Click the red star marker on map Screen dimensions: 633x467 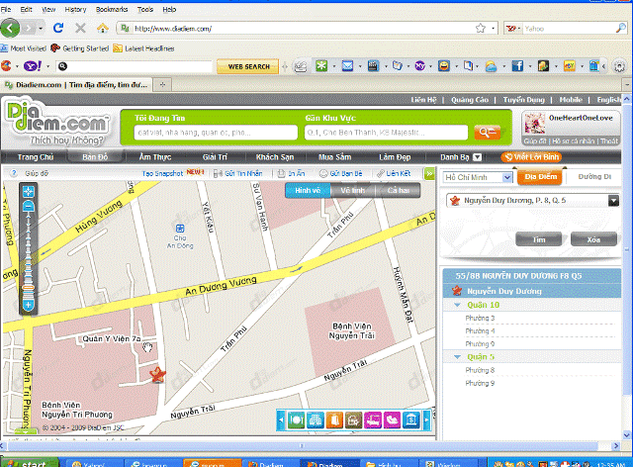pyautogui.click(x=155, y=374)
